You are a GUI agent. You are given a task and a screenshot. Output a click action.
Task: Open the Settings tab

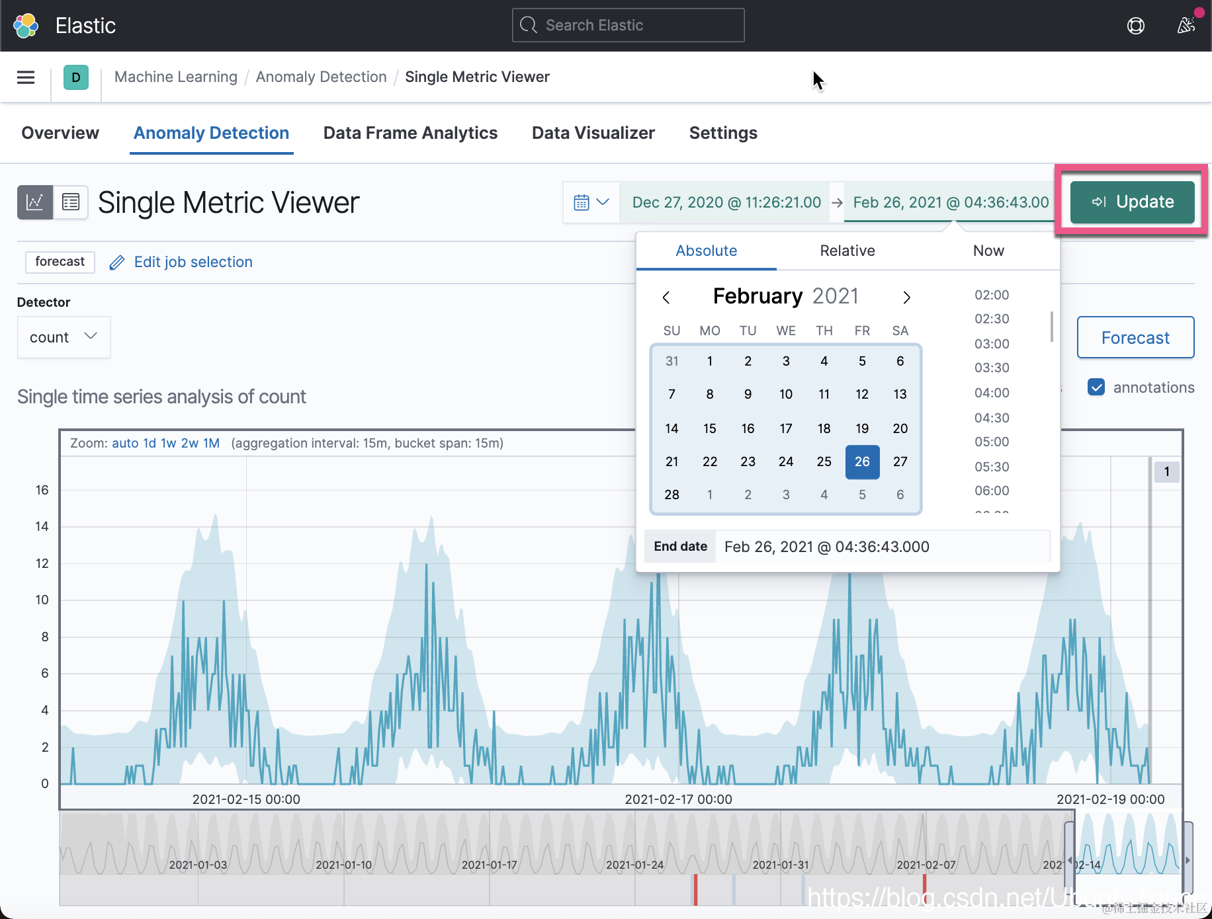pyautogui.click(x=724, y=133)
